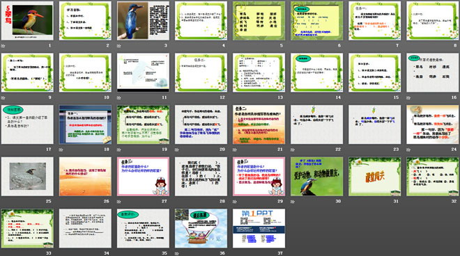Select slide 18 with the dark blue background

85,125
